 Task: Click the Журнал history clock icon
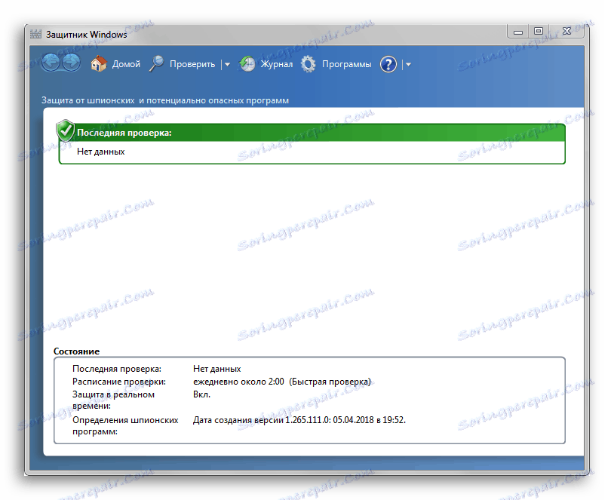tap(247, 64)
